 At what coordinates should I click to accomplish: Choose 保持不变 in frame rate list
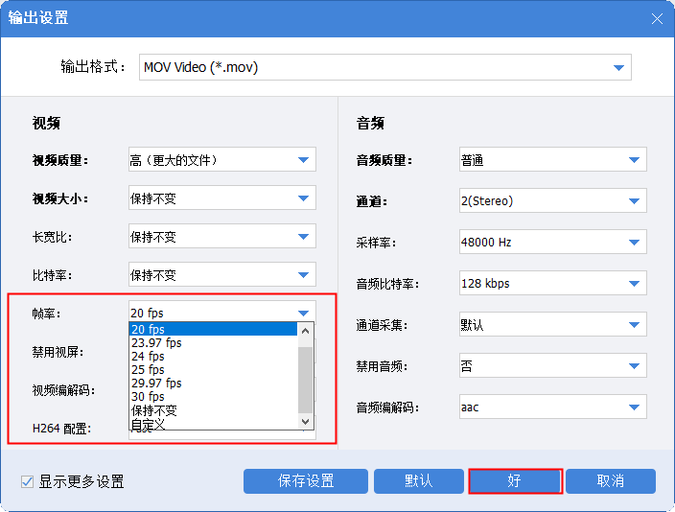pos(213,410)
